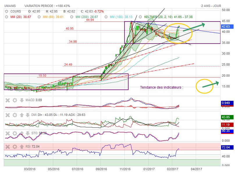235x174 pixels.
Task: Remove the RSI indicator panel
Action: click(x=8, y=147)
